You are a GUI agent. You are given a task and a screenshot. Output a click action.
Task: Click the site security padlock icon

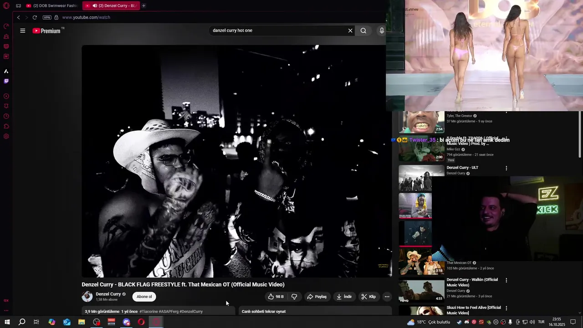pyautogui.click(x=56, y=17)
